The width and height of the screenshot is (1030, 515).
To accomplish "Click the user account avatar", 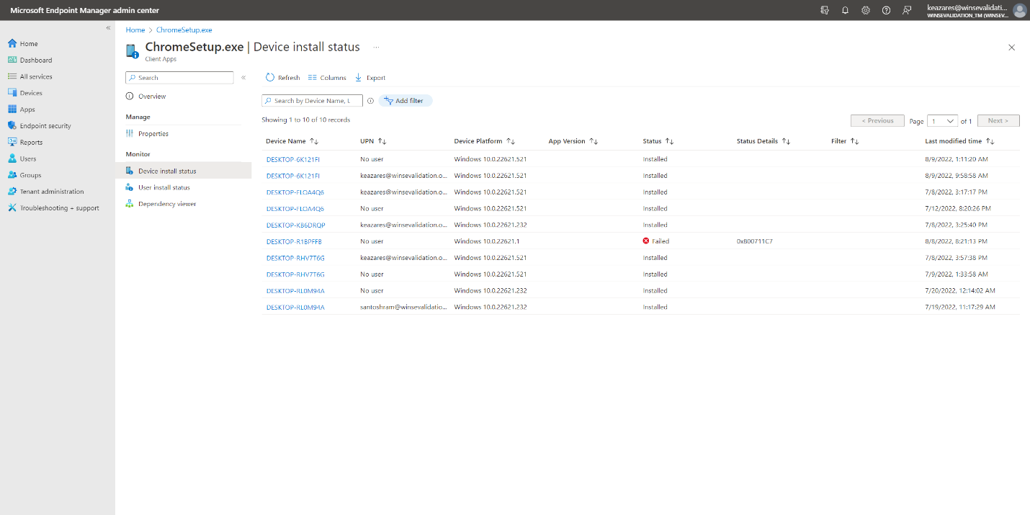I will pyautogui.click(x=1019, y=10).
